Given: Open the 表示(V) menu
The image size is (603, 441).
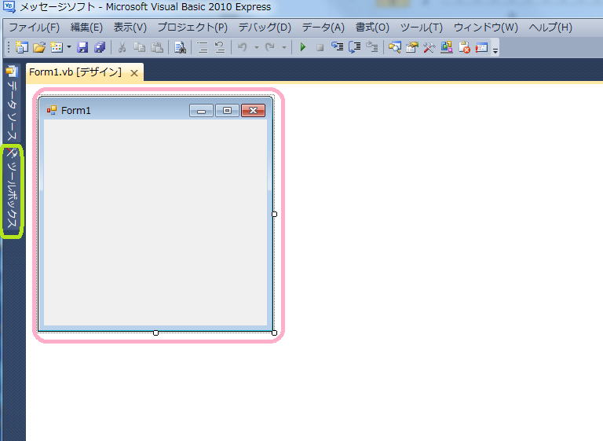Looking at the screenshot, I should (130, 28).
